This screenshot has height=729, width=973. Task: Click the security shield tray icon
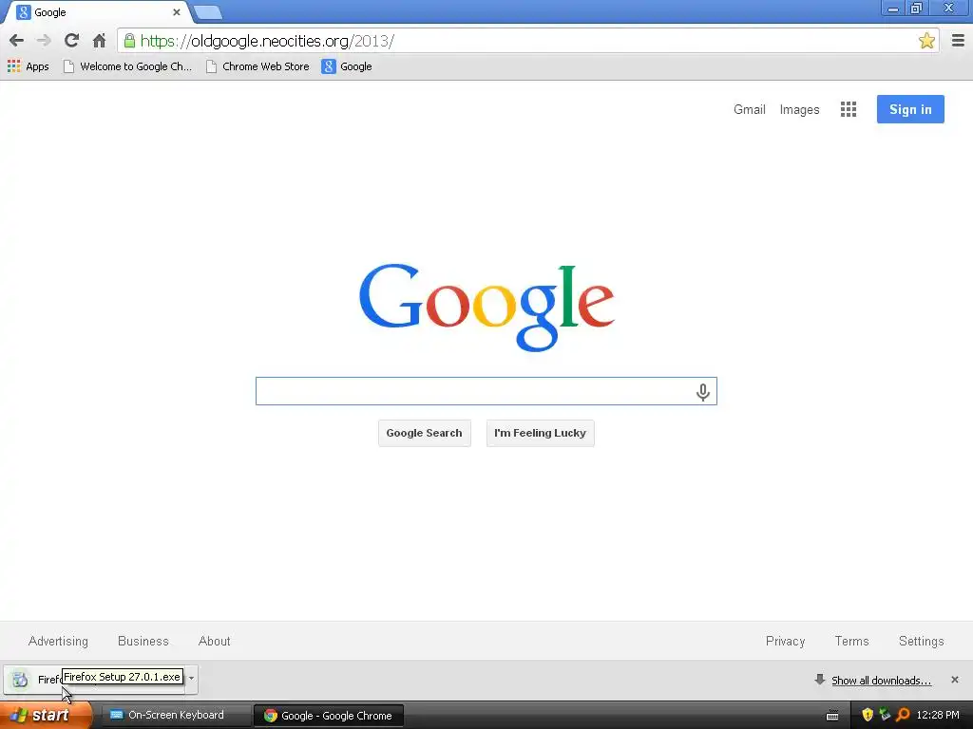pos(868,715)
